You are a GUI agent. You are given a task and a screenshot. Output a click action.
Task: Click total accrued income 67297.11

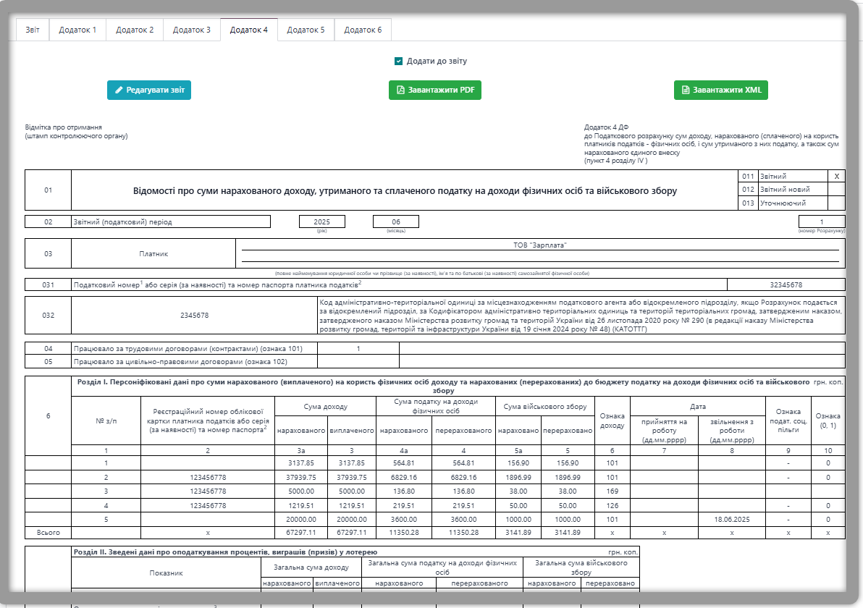(301, 533)
